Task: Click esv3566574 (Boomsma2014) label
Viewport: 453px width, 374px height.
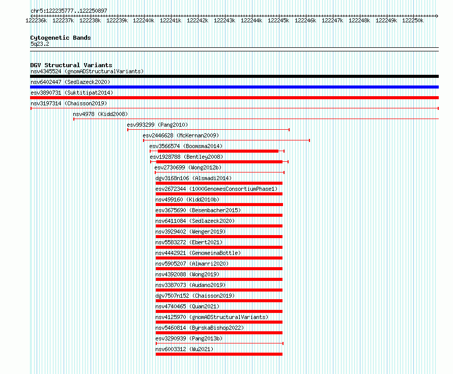Action: tap(186, 146)
